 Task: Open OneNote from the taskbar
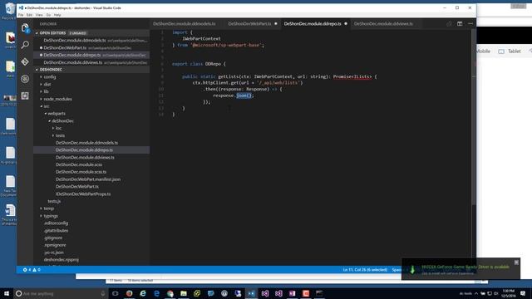point(292,293)
